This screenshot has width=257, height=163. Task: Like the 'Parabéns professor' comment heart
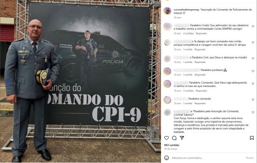pos(253,71)
